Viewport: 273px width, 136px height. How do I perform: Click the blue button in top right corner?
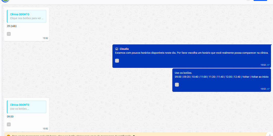pos(260,1)
